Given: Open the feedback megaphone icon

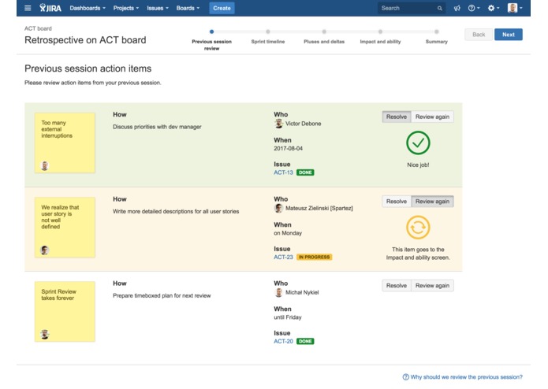Looking at the screenshot, I should click(457, 8).
